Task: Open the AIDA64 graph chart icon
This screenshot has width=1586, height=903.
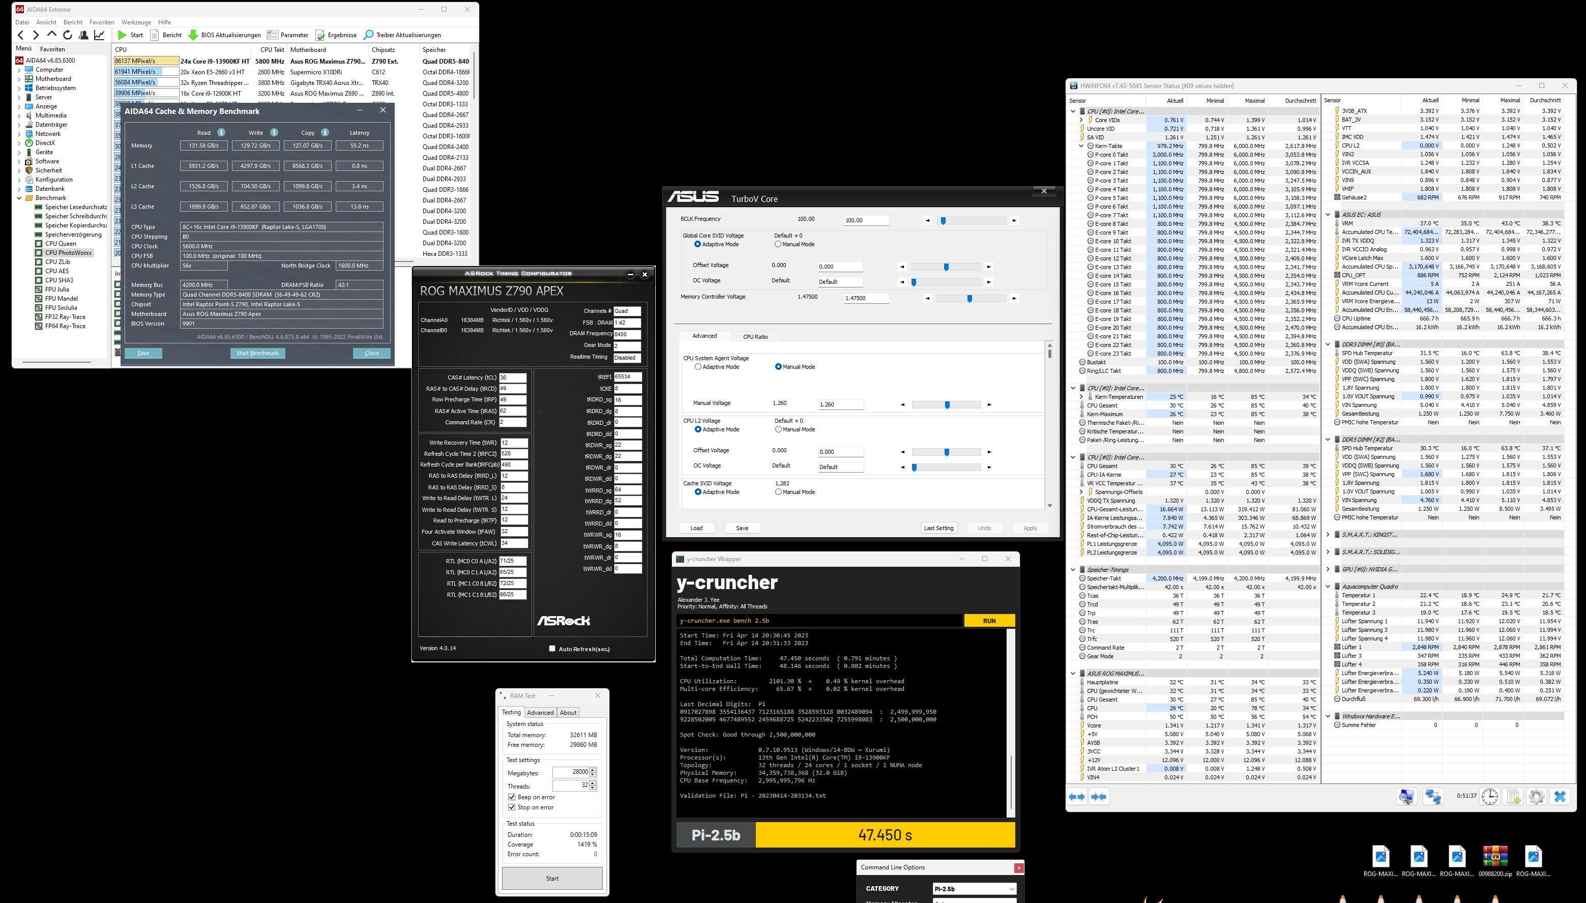Action: pos(99,35)
